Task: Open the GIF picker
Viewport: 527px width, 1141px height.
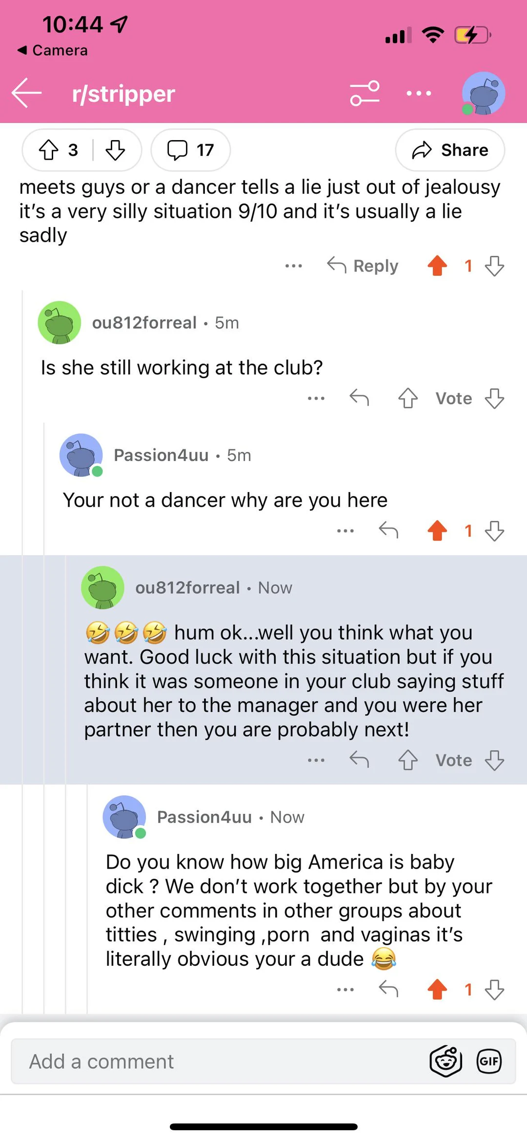Action: [489, 1061]
